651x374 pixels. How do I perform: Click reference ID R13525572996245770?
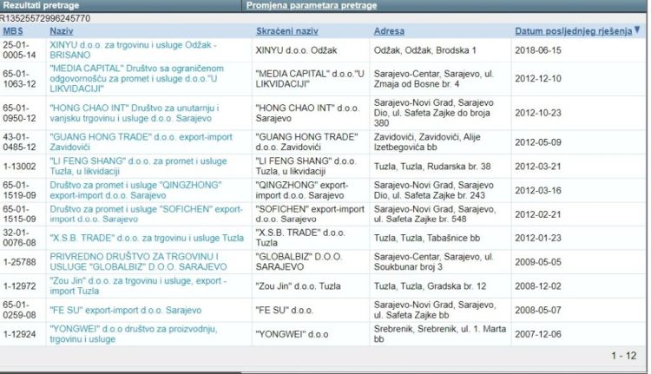45,18
